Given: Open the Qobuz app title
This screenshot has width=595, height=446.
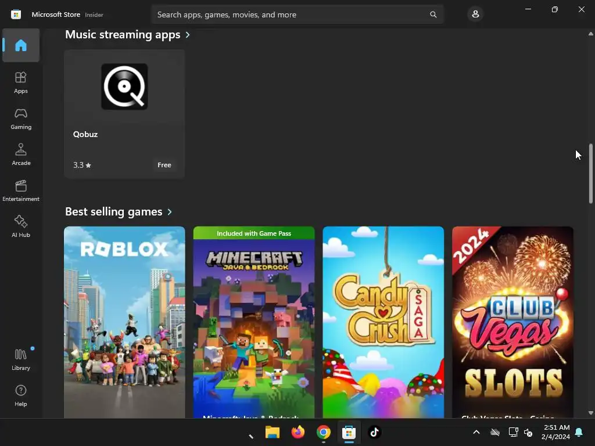Looking at the screenshot, I should pos(85,134).
